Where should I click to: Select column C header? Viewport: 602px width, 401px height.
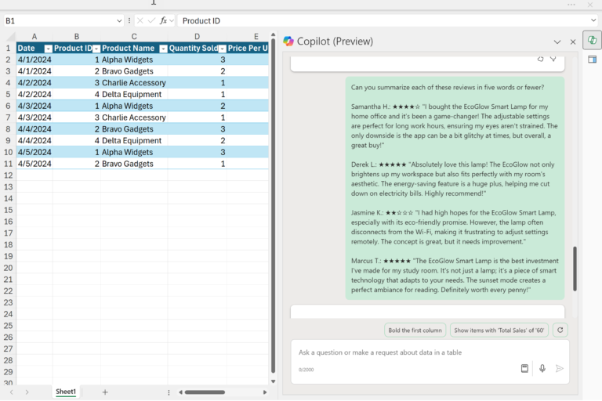coord(134,37)
